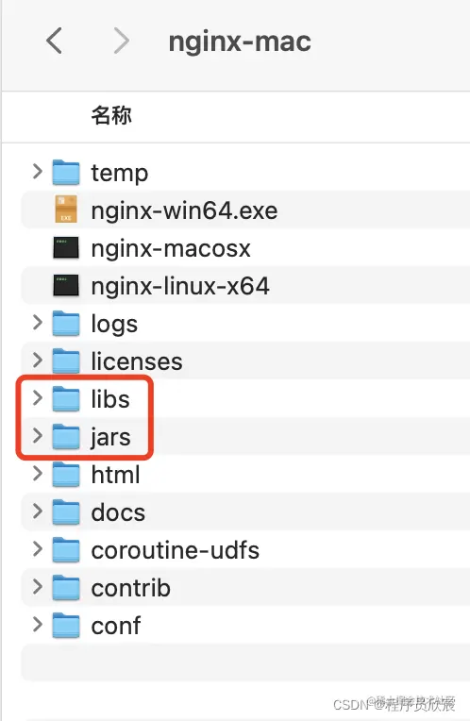Select the contrib folder name

point(130,587)
